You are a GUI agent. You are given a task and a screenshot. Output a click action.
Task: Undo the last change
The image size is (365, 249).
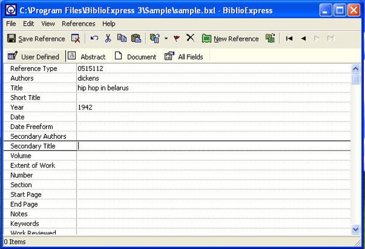tap(94, 38)
